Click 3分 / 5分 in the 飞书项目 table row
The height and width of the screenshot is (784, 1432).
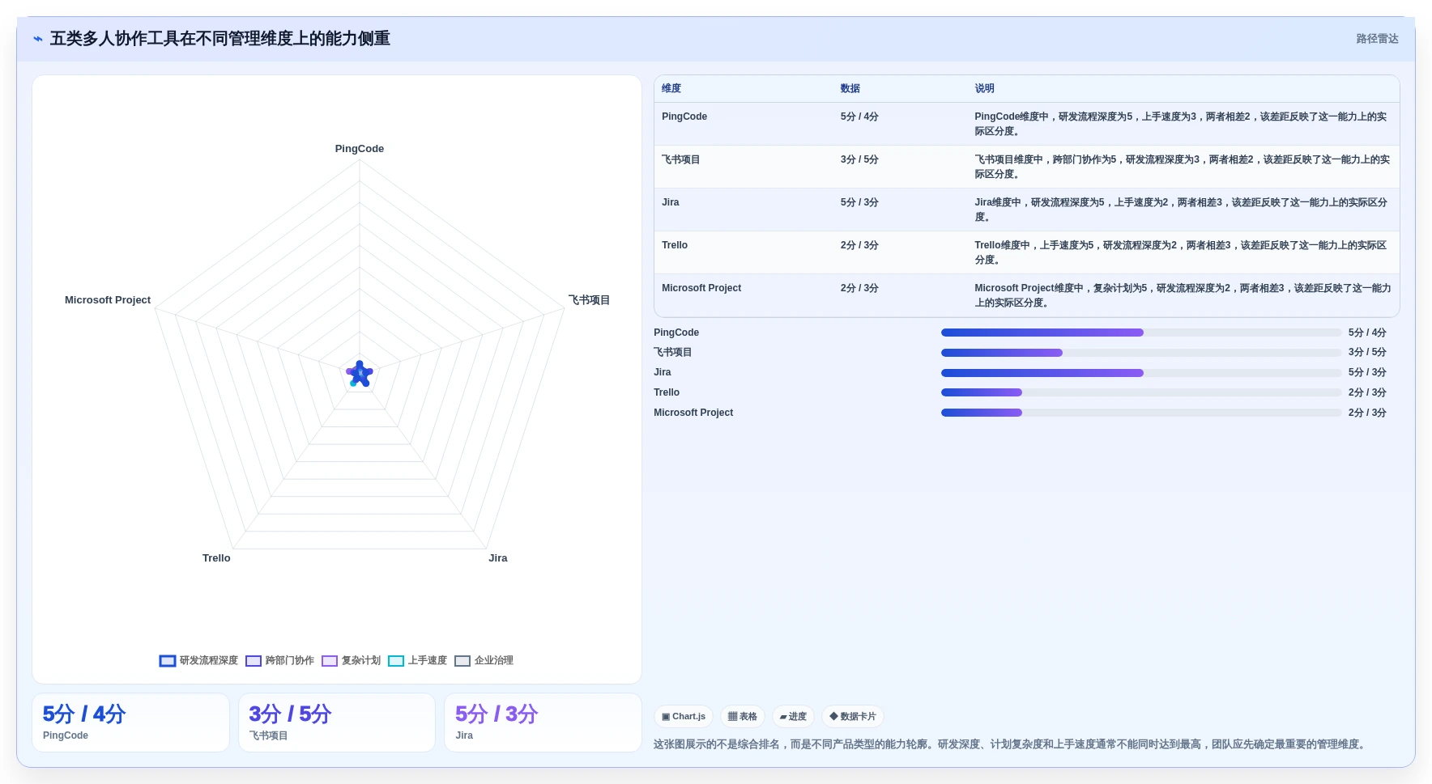point(859,159)
